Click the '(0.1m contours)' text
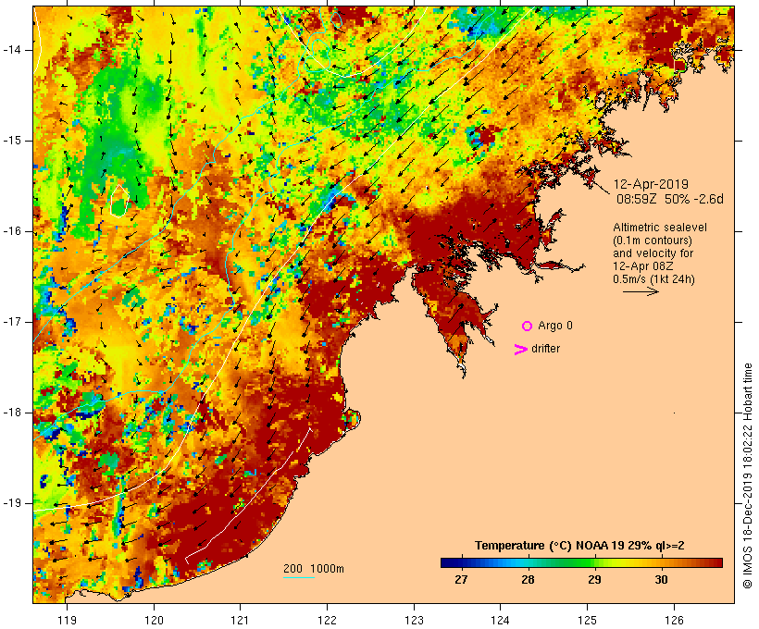The width and height of the screenshot is (759, 629). [653, 240]
